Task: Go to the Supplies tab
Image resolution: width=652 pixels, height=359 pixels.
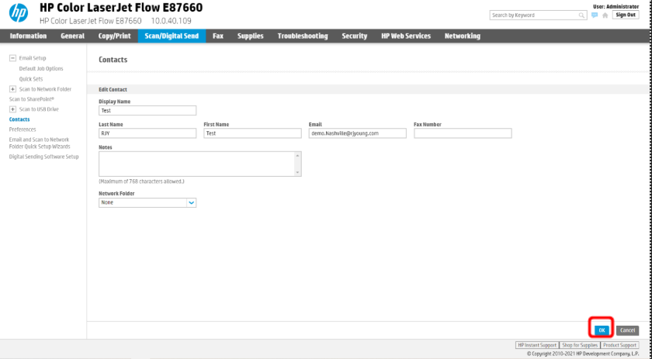Action: 250,36
